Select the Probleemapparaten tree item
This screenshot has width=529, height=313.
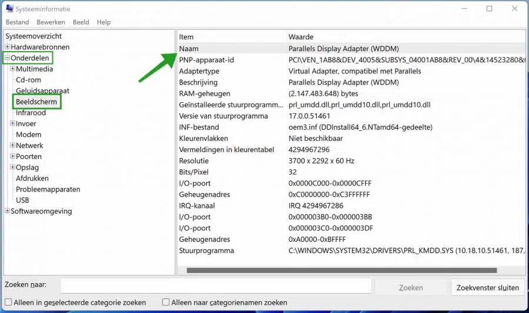pos(48,189)
